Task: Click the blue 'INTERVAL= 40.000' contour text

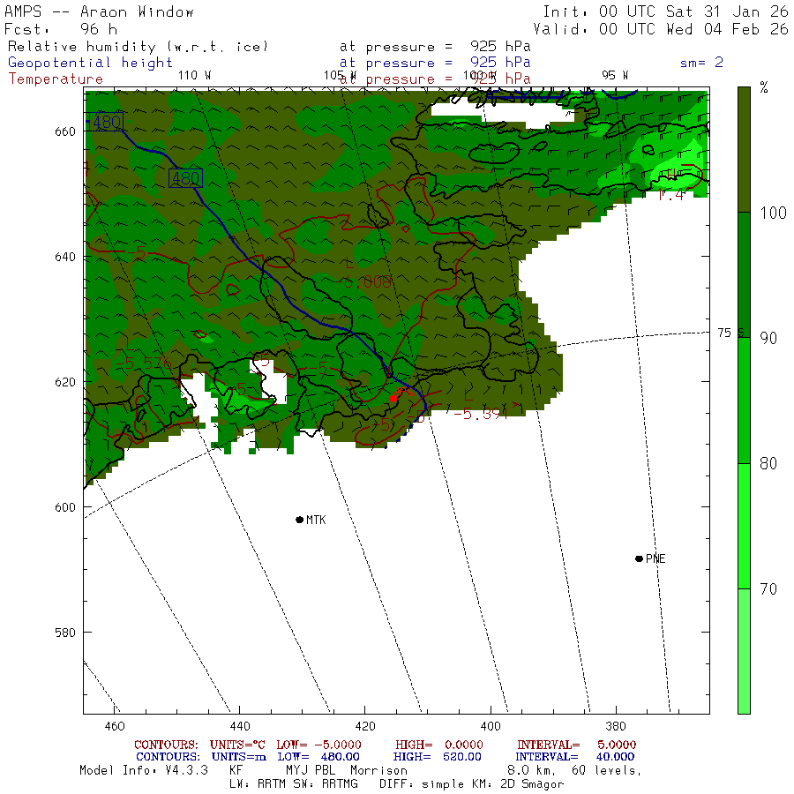Action: [x=575, y=757]
